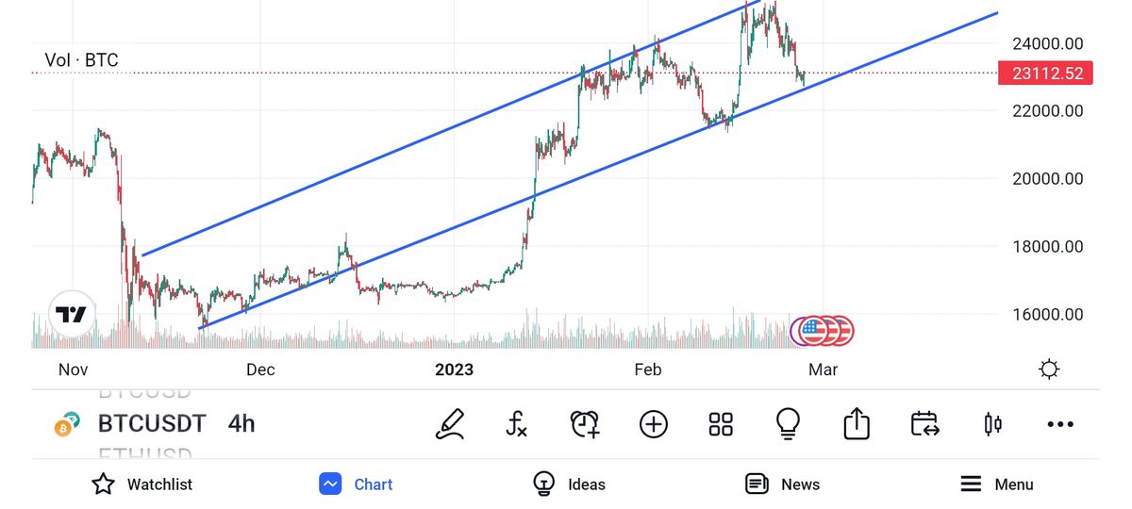Open the 4h timeframe selector
This screenshot has height=509, width=1132.
(x=241, y=424)
